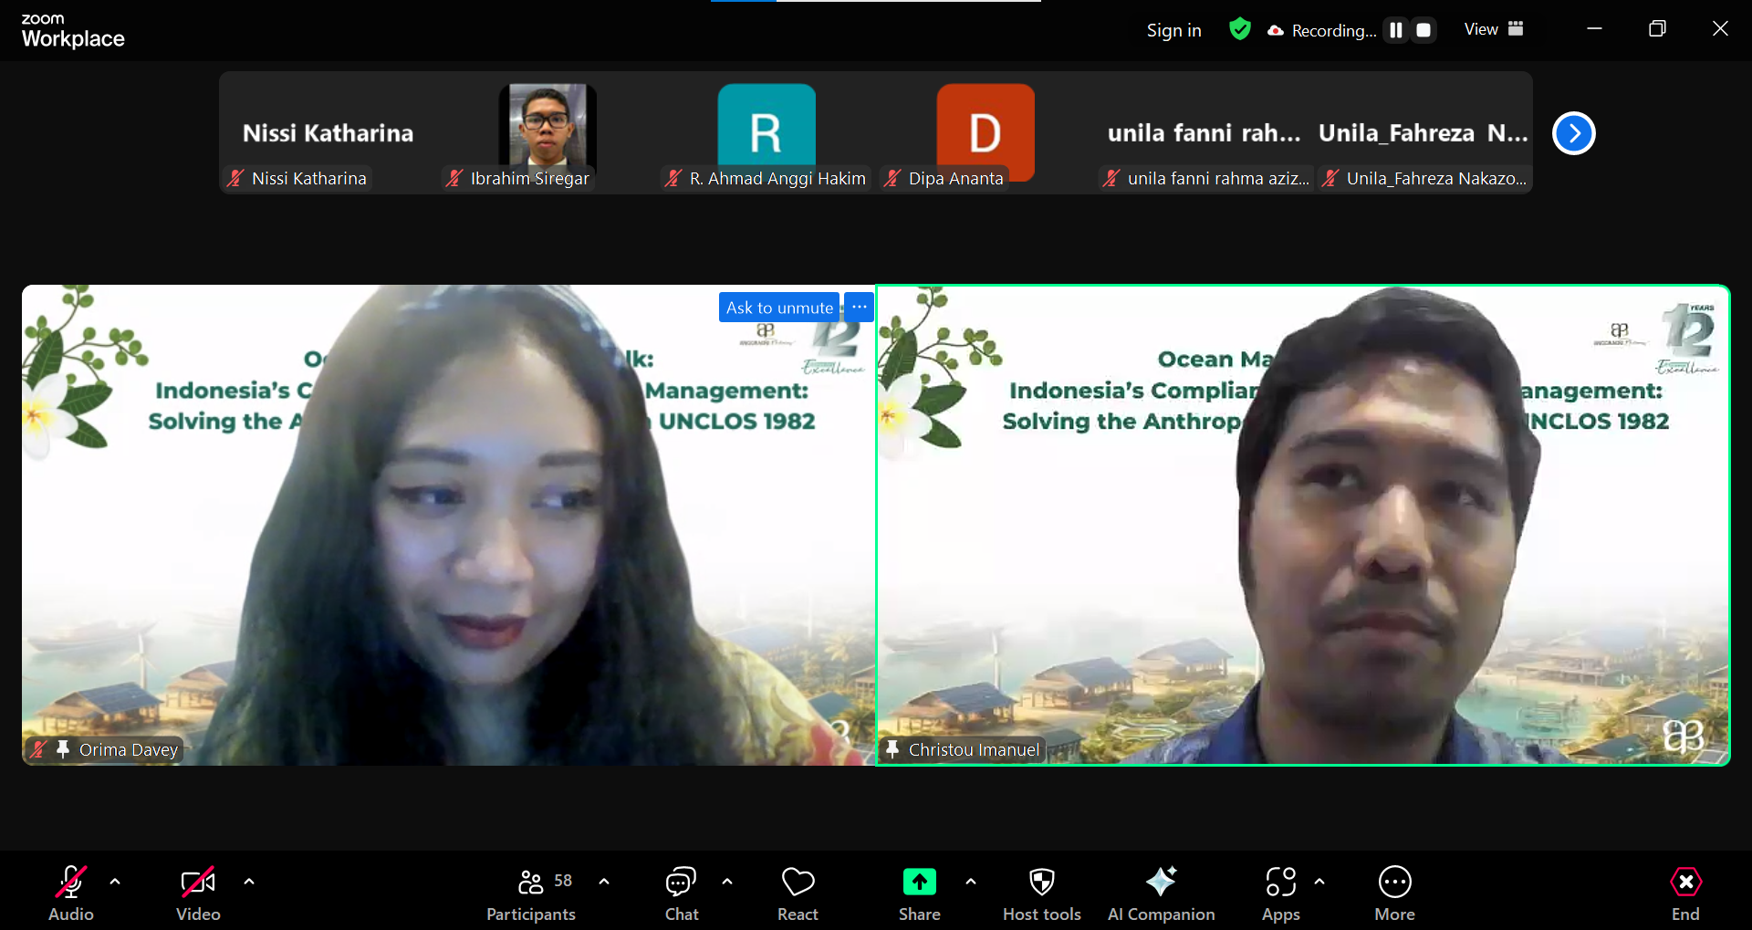Click muted mic icon beside Dipa Ananta
This screenshot has width=1752, height=930.
click(892, 178)
